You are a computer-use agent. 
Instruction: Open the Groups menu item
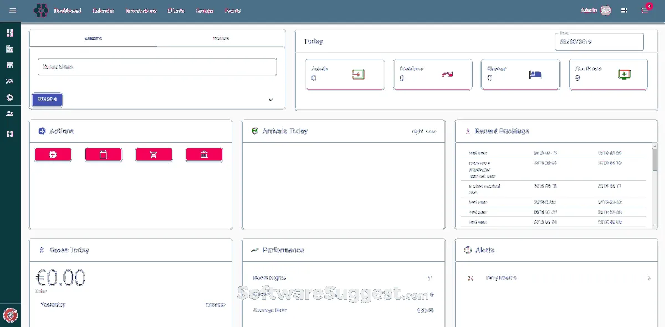tap(204, 11)
